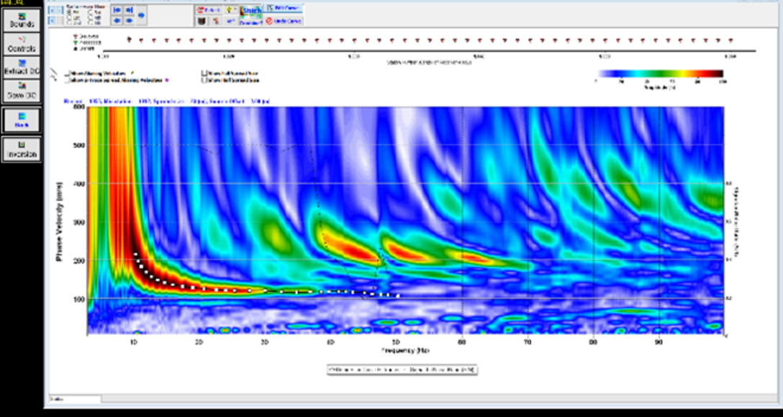Click the red figure icon button
This screenshot has width=783, height=417.
click(216, 21)
